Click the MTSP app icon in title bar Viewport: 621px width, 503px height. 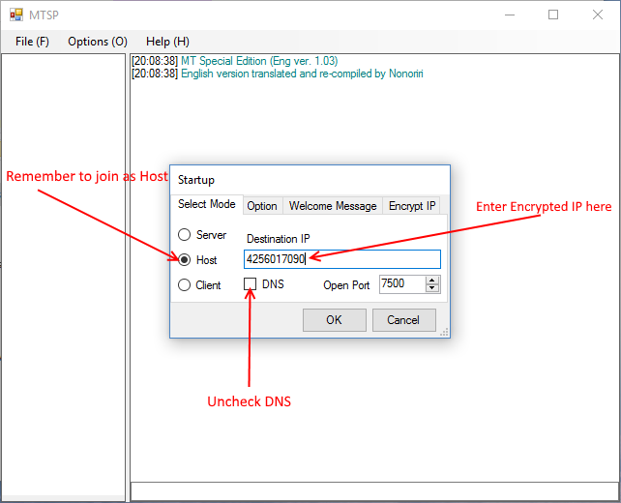point(15,15)
